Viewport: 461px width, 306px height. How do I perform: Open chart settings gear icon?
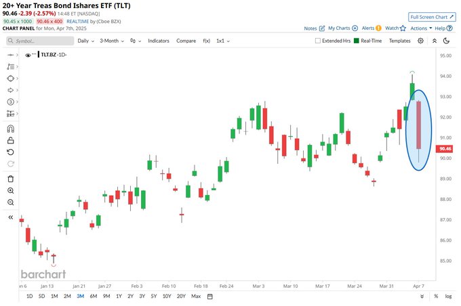420,41
